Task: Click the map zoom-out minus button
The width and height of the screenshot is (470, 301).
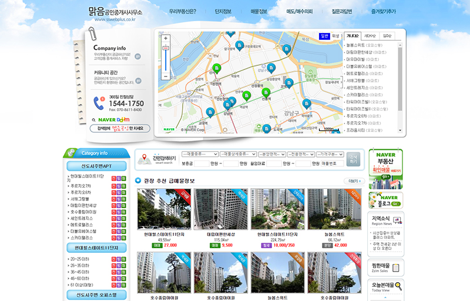Action: pyautogui.click(x=166, y=77)
